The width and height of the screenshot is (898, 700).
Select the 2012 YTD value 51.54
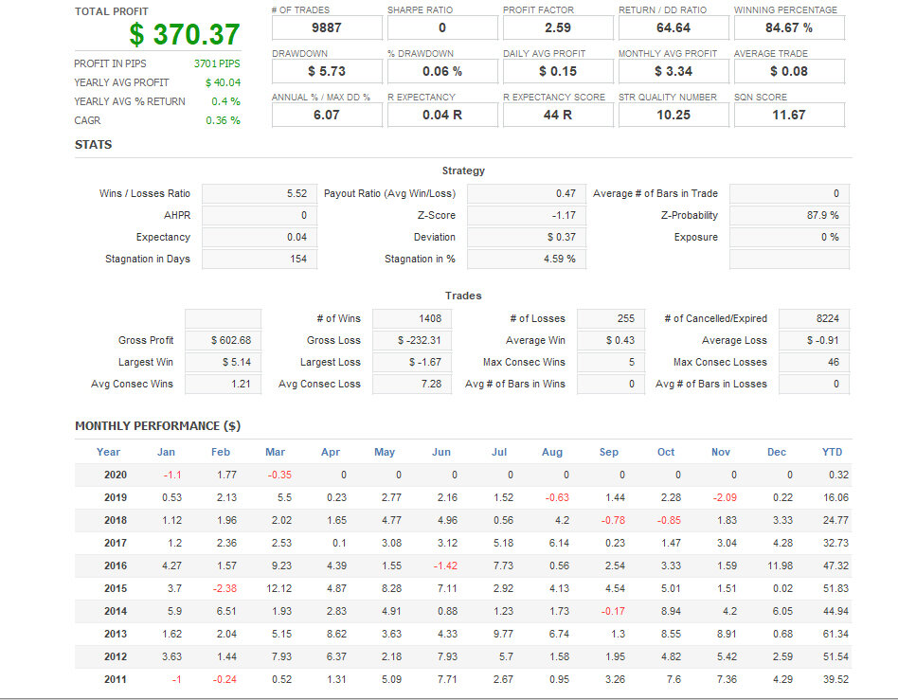point(835,656)
